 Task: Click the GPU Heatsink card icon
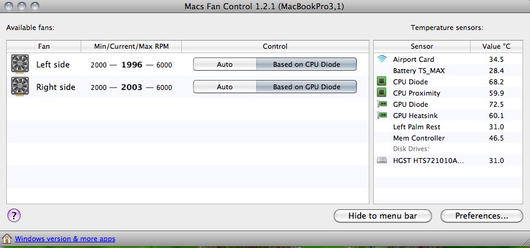click(382, 115)
